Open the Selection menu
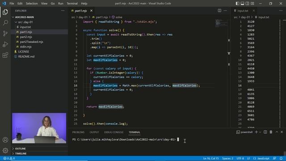 [32, 4]
